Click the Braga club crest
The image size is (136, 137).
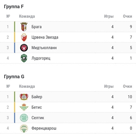coord(24,27)
